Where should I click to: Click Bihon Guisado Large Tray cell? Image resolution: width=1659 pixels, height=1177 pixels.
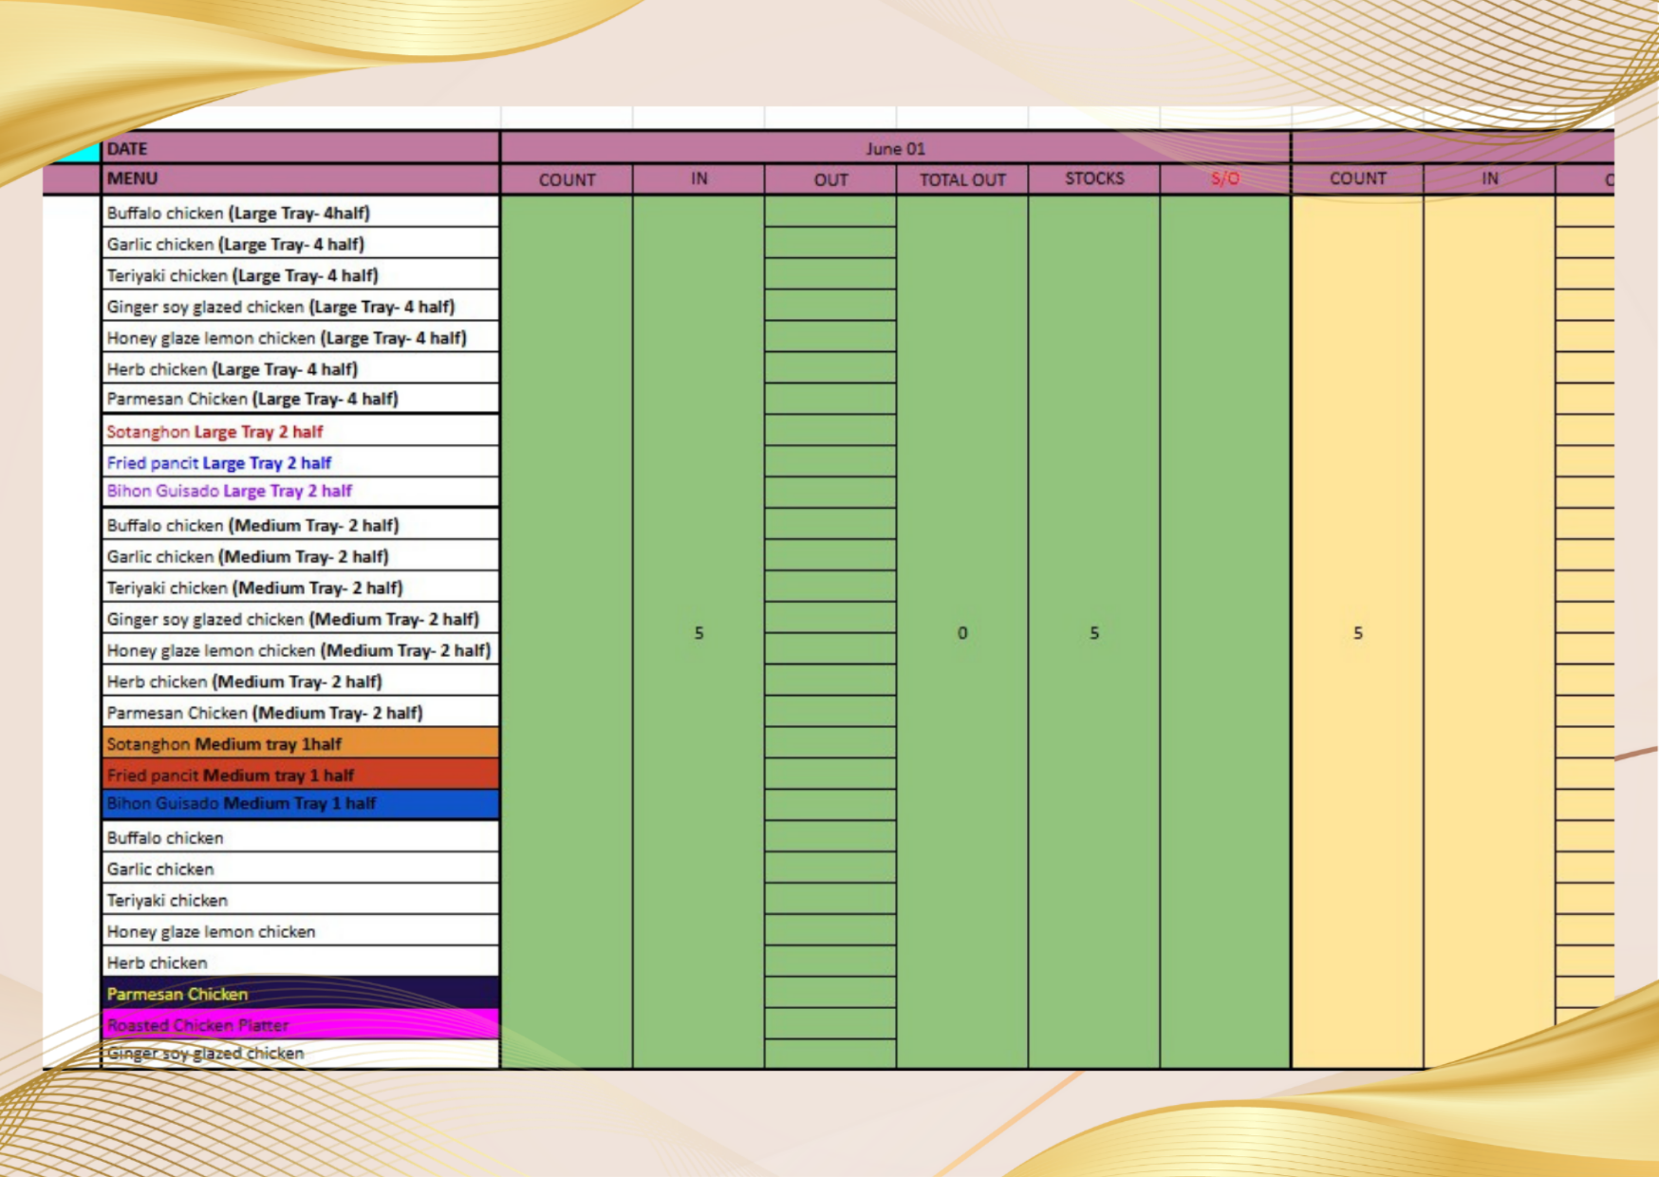coord(299,491)
